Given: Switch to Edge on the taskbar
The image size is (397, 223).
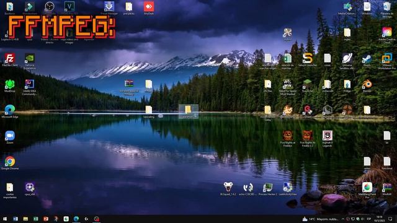Looking at the screenshot, I should (76, 219).
